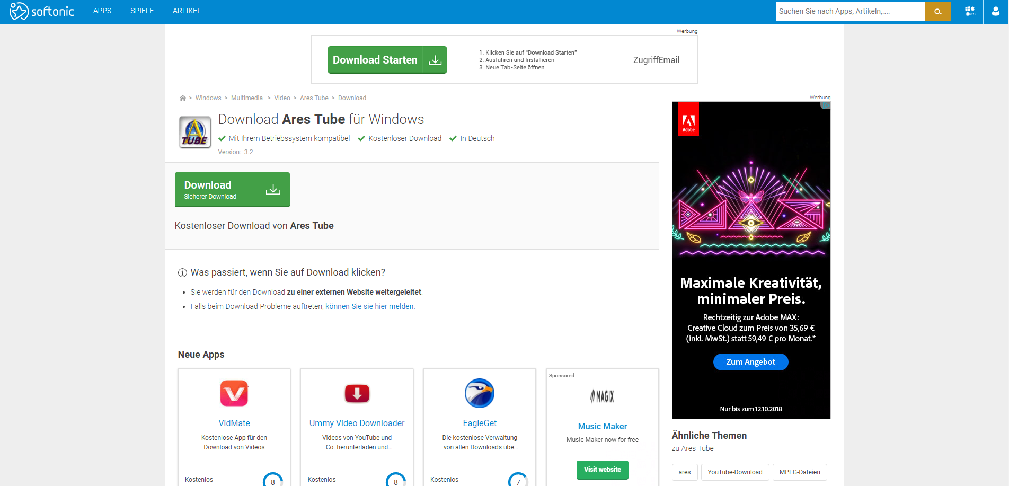Click the Download Starten ad button
1009x486 pixels.
[387, 60]
